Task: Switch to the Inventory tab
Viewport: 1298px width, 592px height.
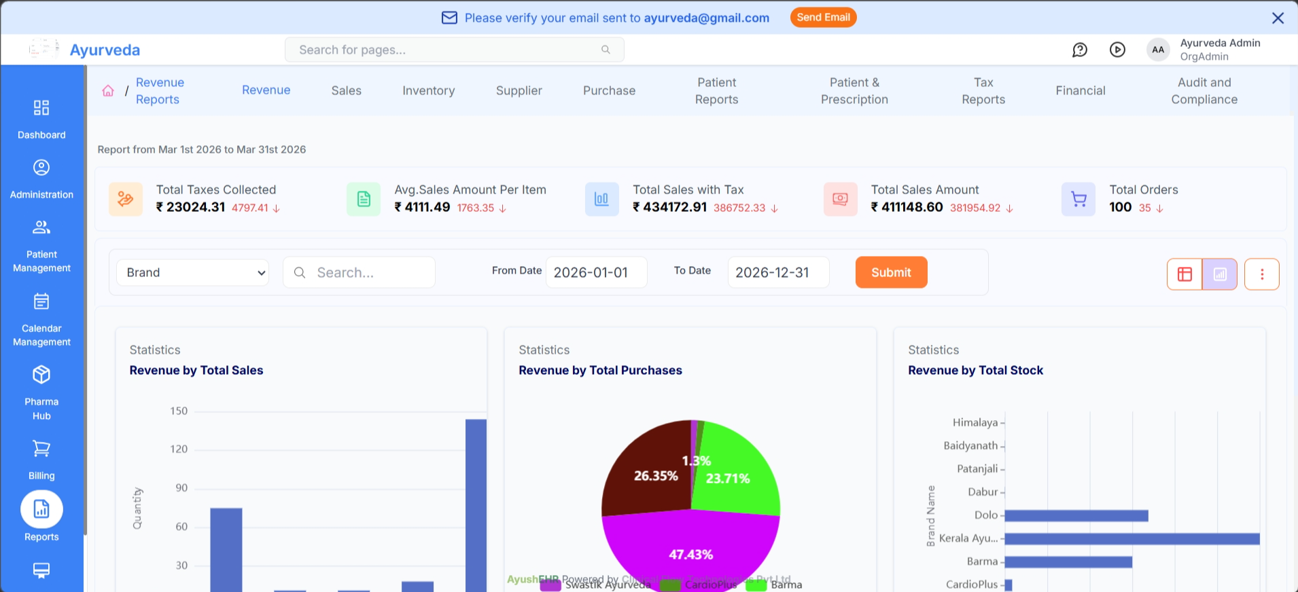Action: [x=428, y=91]
